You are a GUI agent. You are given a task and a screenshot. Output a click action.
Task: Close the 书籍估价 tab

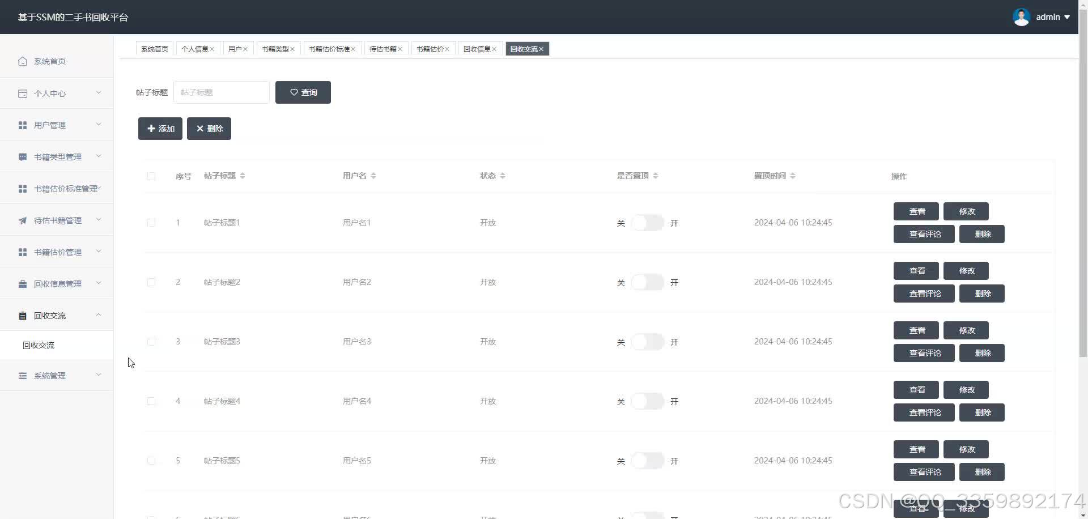[x=447, y=49]
